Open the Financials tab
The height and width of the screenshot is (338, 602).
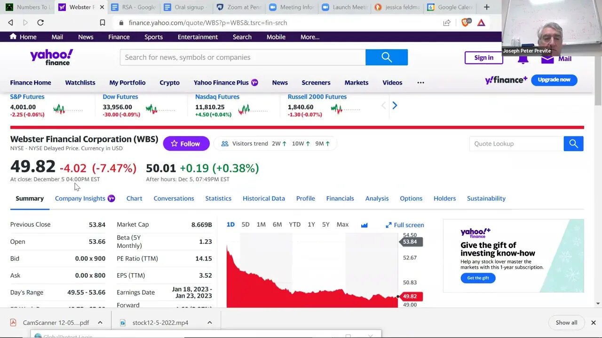click(340, 199)
